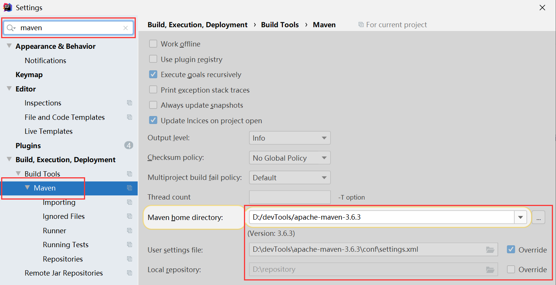Image resolution: width=556 pixels, height=285 pixels.
Task: Click project-level icon beside Ignored Files
Action: click(x=130, y=216)
